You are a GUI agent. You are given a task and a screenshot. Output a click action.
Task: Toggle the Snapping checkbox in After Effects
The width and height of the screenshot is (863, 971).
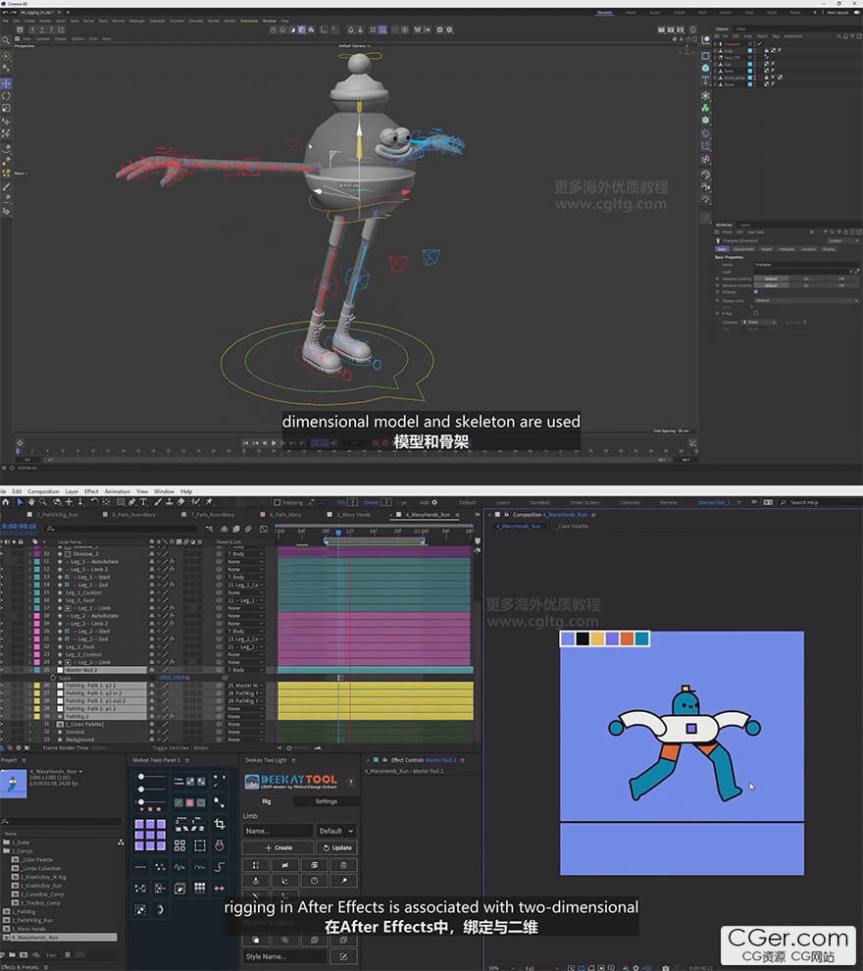(x=278, y=503)
